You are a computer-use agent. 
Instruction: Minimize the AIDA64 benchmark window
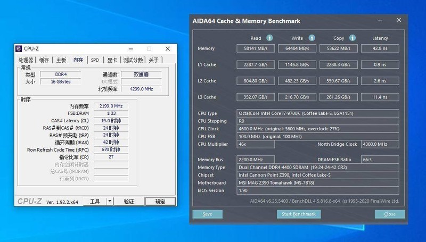tap(380, 20)
